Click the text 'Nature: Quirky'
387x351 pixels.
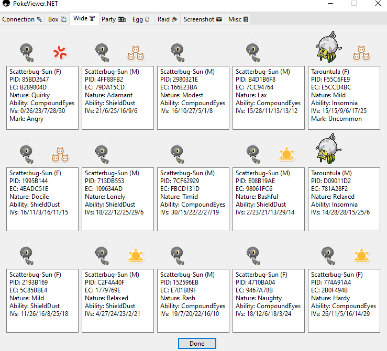pyautogui.click(x=30, y=95)
